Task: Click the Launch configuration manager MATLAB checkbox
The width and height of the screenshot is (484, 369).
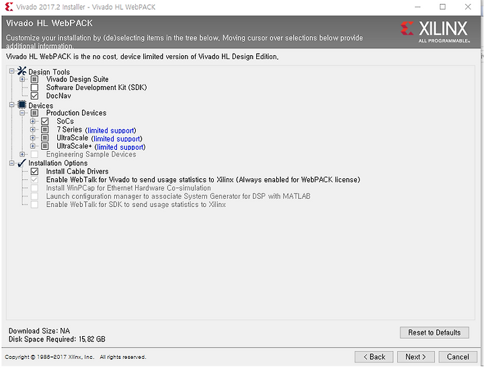Action: (x=34, y=196)
